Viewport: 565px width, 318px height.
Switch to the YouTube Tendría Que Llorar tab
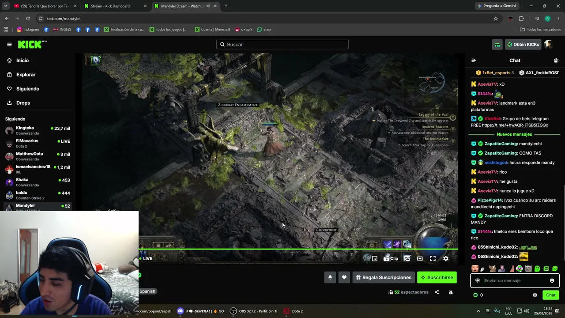click(x=45, y=6)
